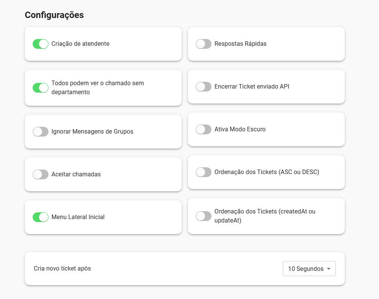Enable Ignorar Mensagens de Grupos switch

[41, 132]
